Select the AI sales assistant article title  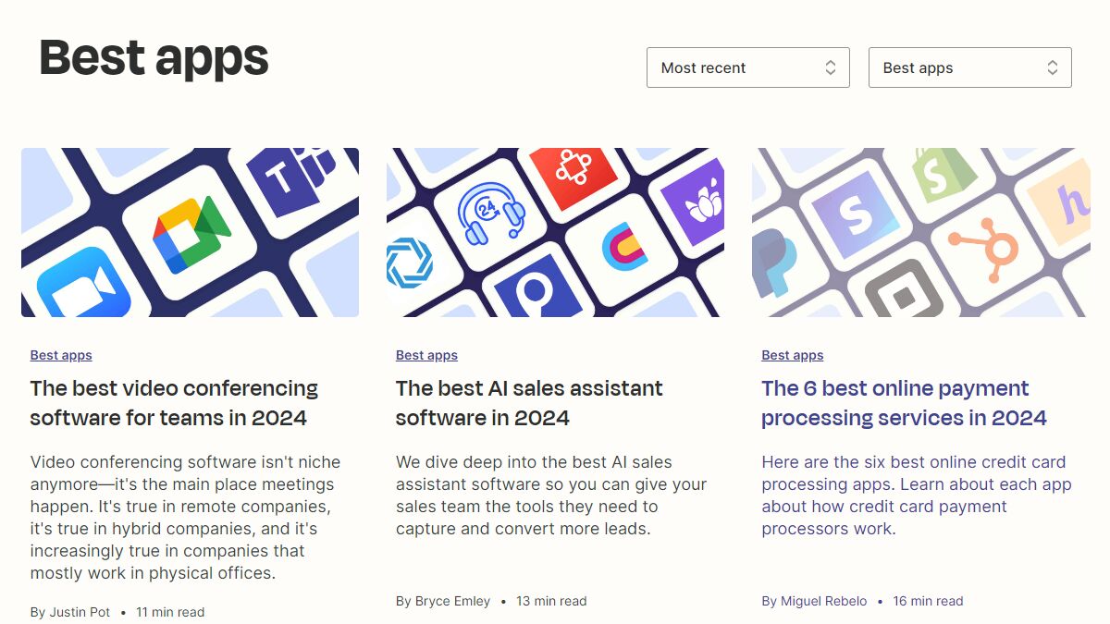528,403
